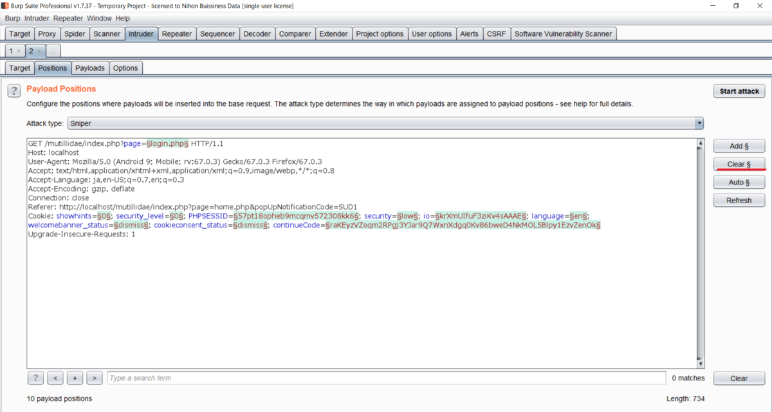Viewport: 772px width, 412px height.
Task: Open the User options tab
Action: click(432, 34)
